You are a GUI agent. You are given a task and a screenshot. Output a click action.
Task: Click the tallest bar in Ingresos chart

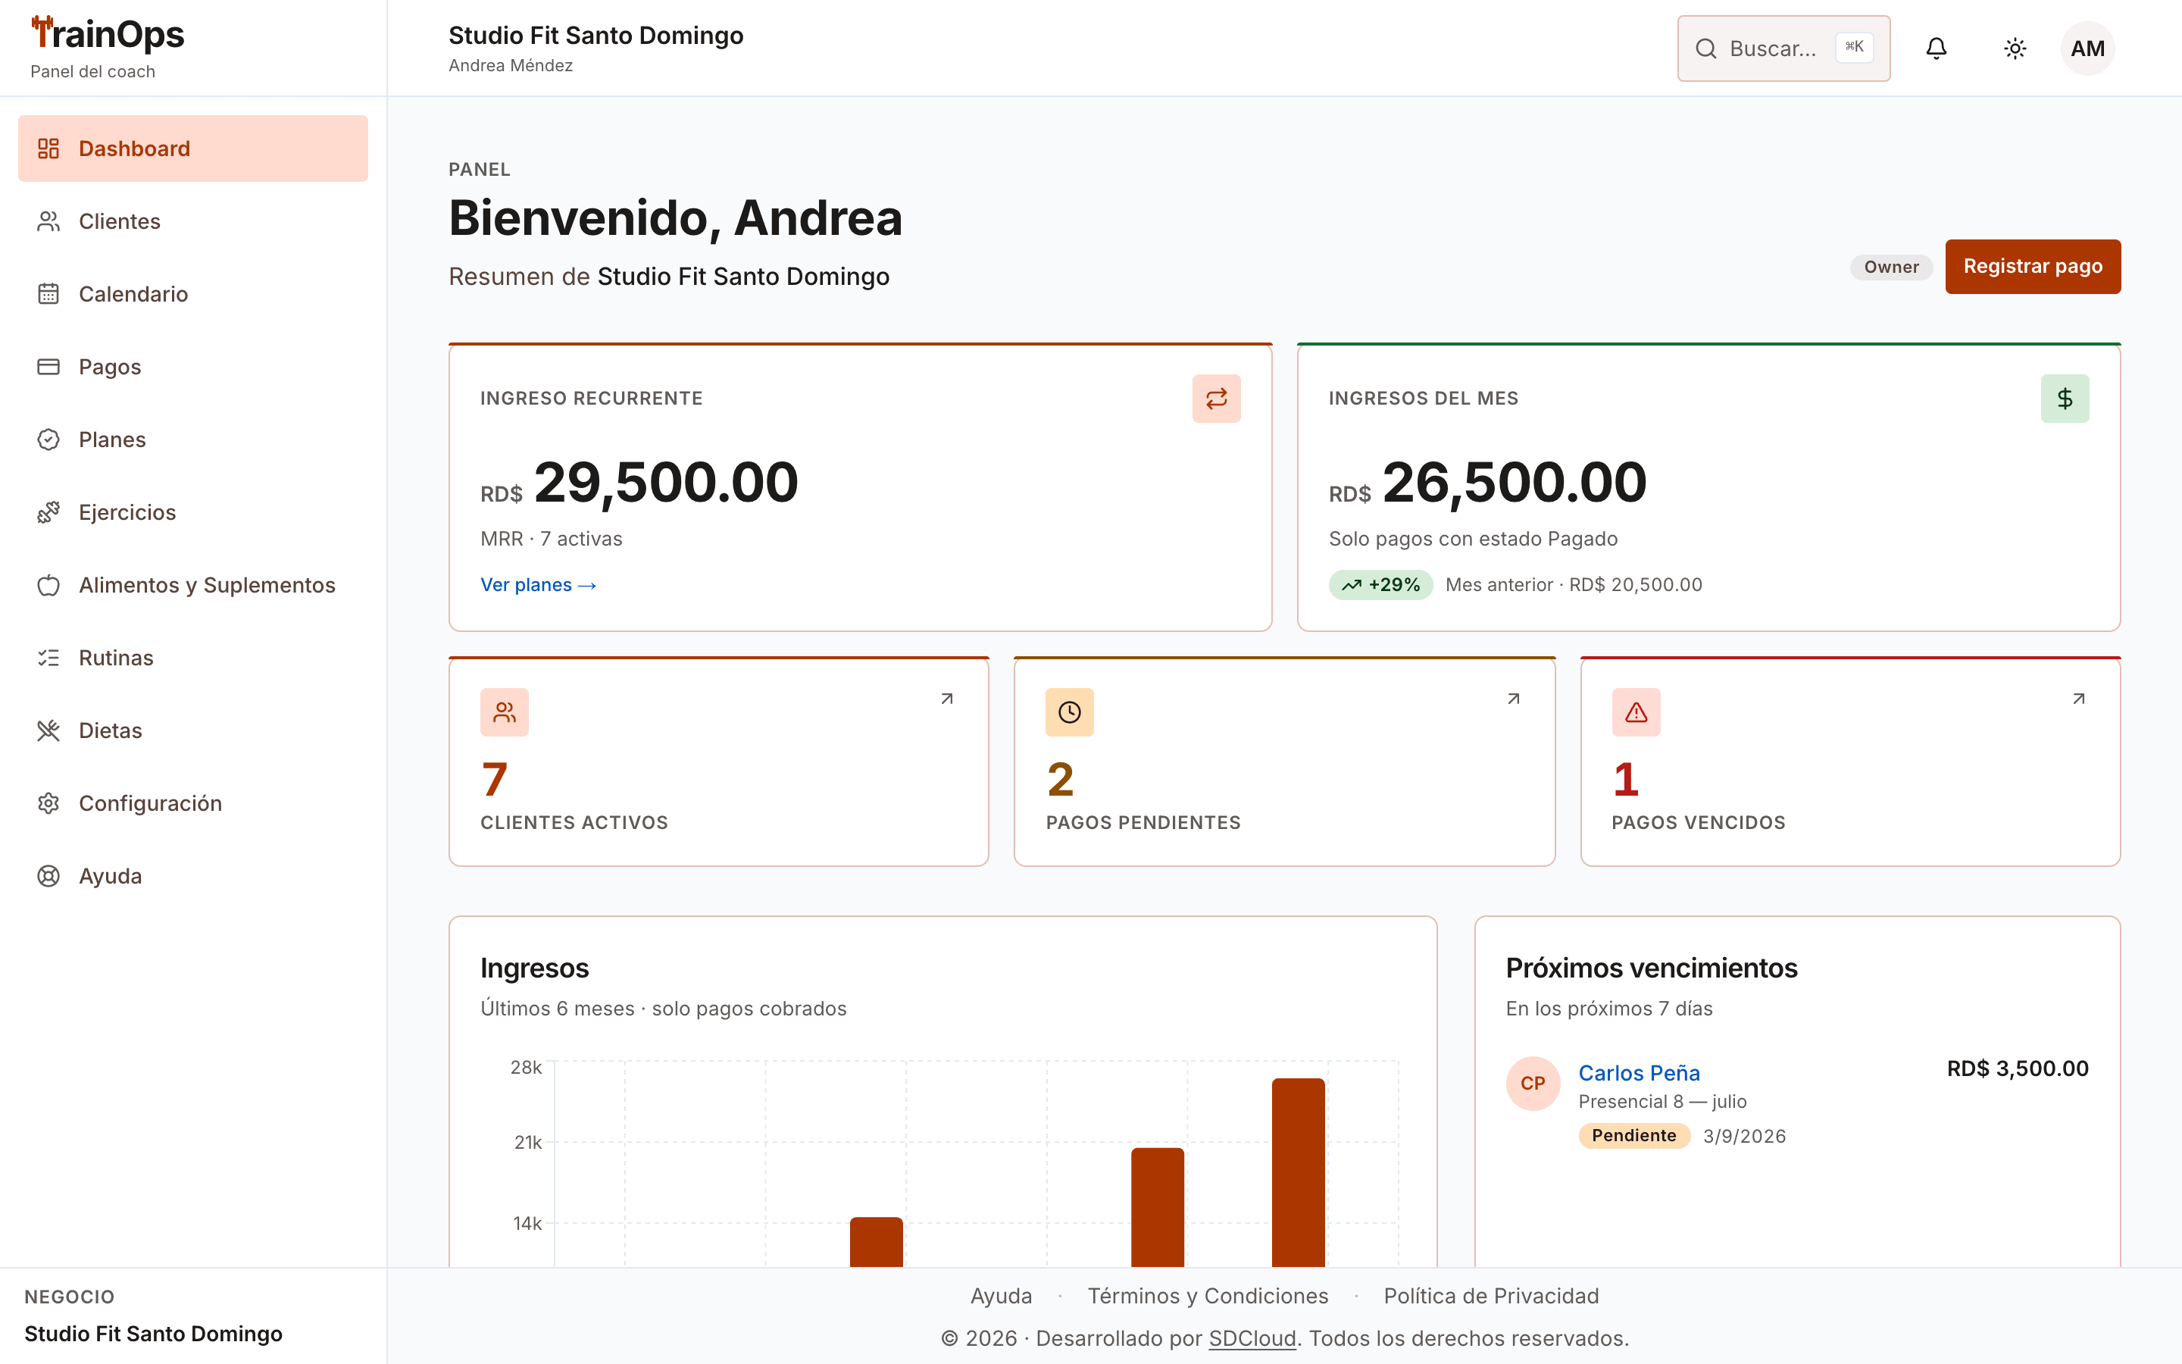click(x=1299, y=1173)
